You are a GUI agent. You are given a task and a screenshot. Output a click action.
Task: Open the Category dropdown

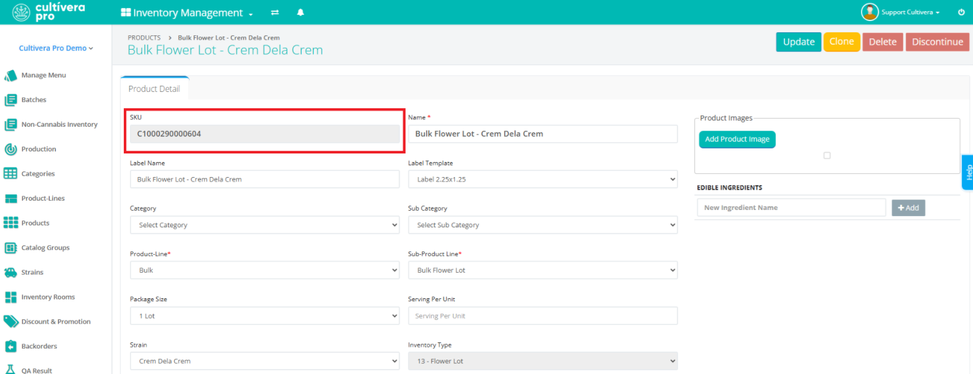click(264, 225)
